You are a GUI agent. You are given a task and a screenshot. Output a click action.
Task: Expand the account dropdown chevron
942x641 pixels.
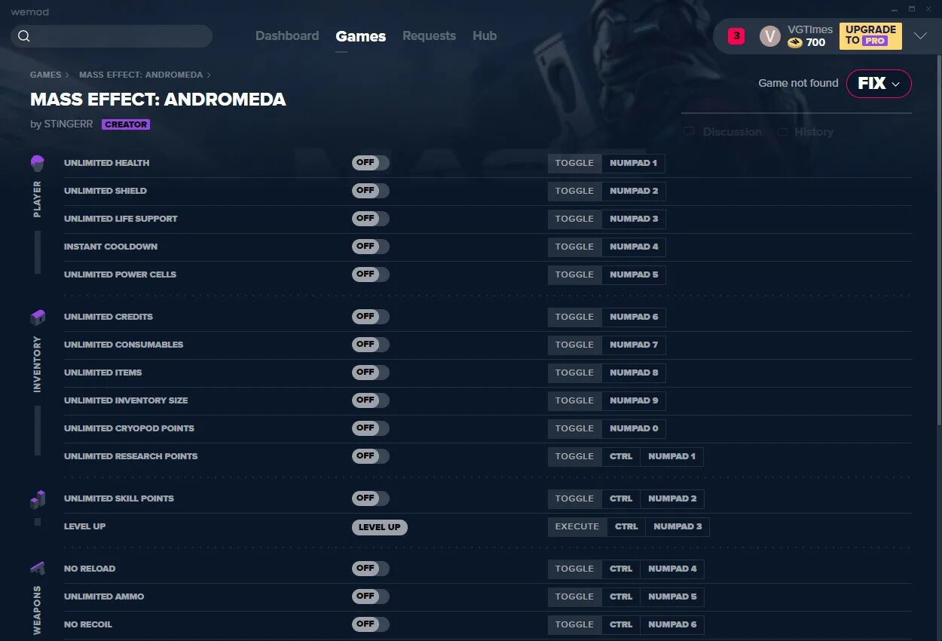tap(920, 36)
